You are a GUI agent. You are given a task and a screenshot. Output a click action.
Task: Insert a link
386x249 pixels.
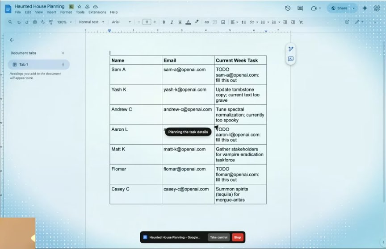pos(207,22)
